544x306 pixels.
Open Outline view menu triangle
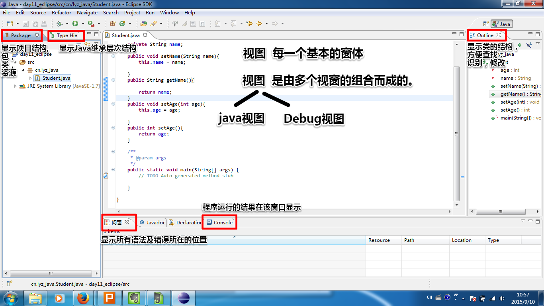pos(538,44)
